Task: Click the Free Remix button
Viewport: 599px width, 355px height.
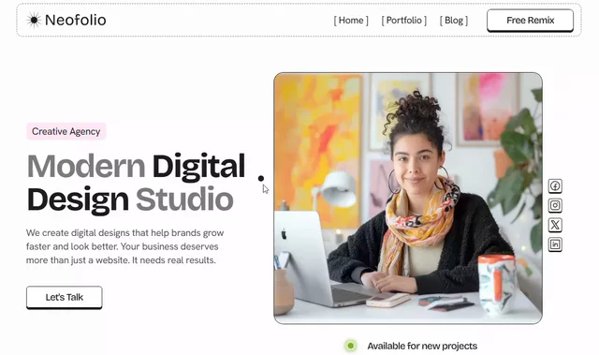Action: click(x=530, y=21)
